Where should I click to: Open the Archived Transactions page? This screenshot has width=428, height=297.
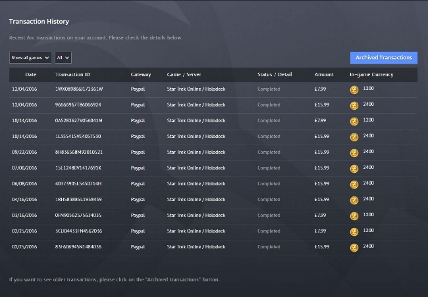383,58
